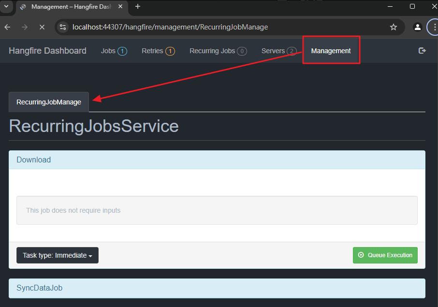The height and width of the screenshot is (307, 438).
Task: Click 'This job does not require inputs' text
Action: 73,210
